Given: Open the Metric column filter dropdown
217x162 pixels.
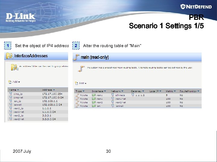Looking at the screenshot, I should (175, 91).
